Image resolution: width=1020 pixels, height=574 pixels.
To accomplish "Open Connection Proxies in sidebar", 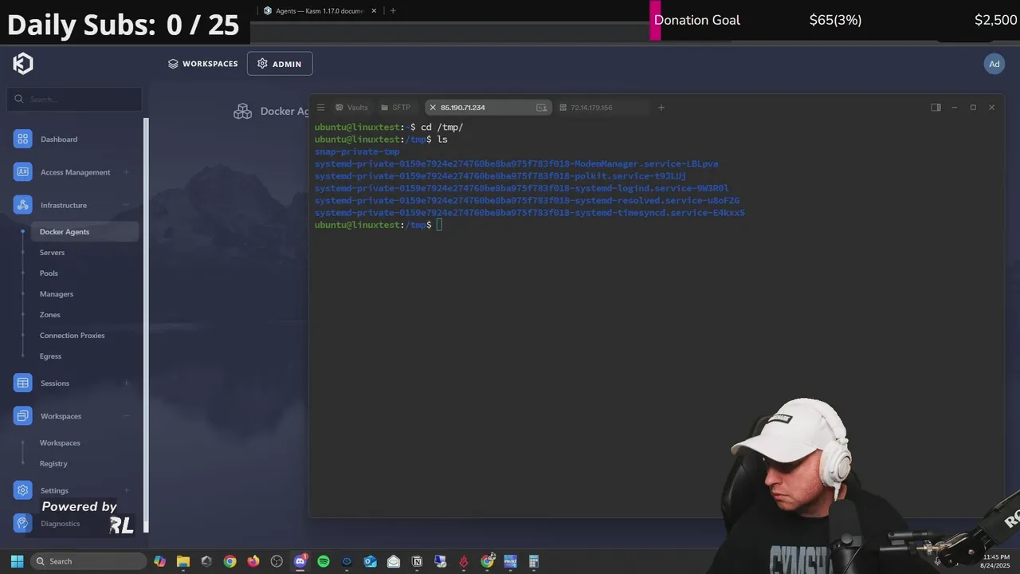I will pos(72,336).
